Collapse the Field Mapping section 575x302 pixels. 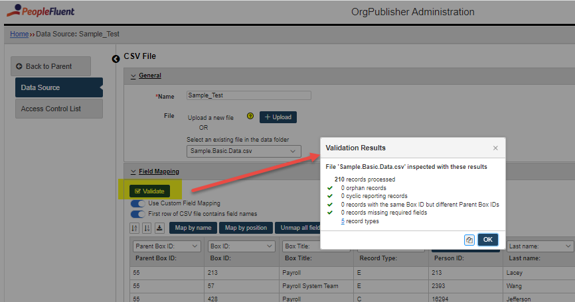click(x=155, y=172)
